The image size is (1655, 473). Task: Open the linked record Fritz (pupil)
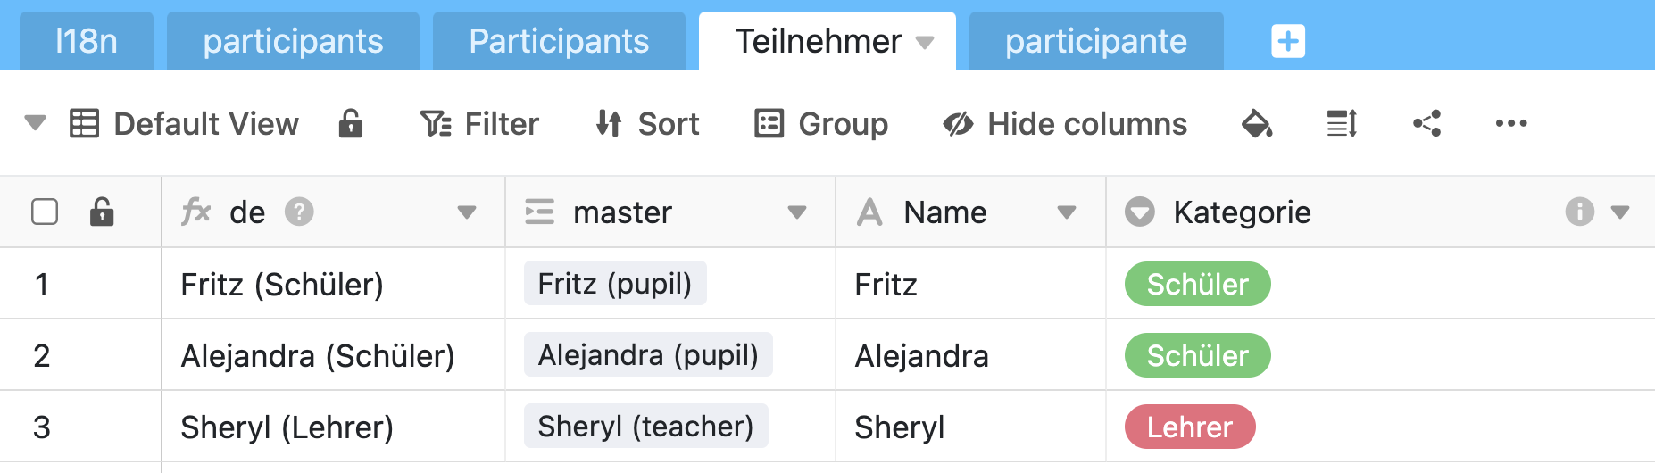click(x=614, y=284)
